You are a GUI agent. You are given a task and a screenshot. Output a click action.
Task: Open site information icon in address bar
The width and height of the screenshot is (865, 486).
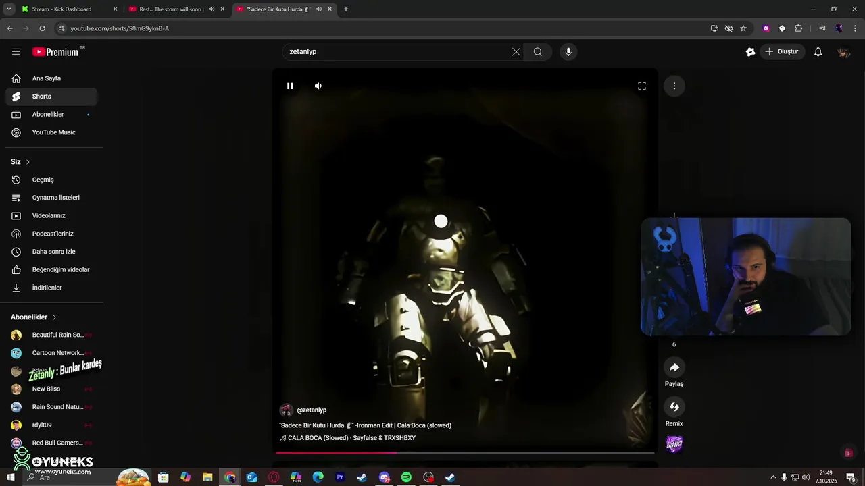(x=61, y=28)
